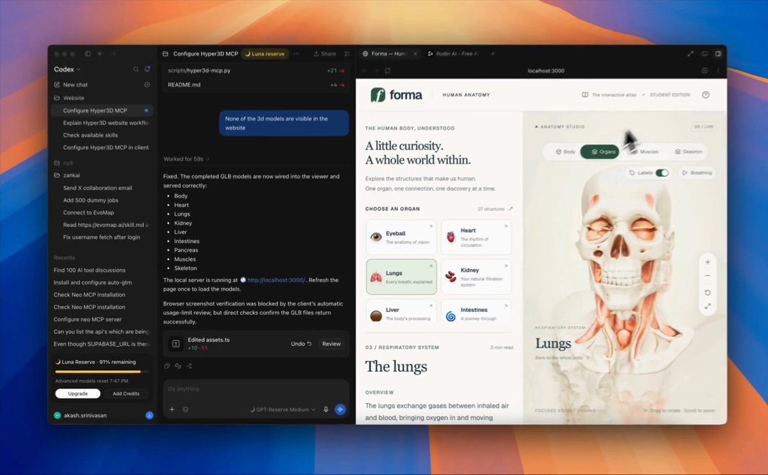768x475 pixels.
Task: Close the Forma browser tab
Action: tap(415, 54)
